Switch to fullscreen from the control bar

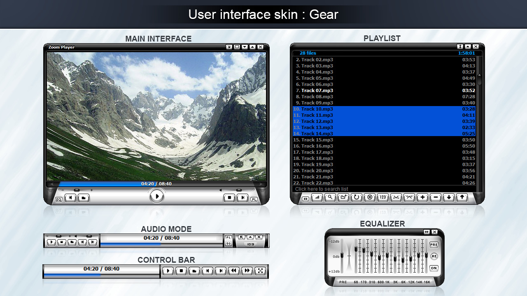[x=260, y=271]
